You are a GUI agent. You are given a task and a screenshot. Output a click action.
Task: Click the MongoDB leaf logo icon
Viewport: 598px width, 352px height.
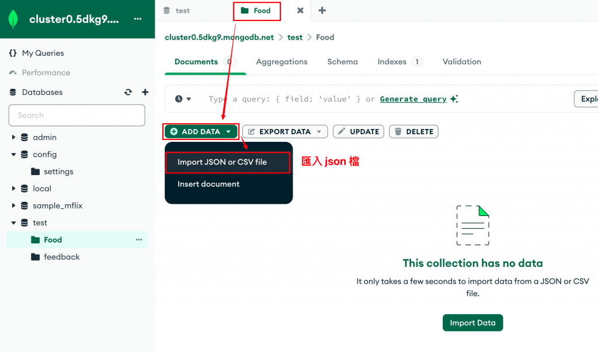point(13,19)
